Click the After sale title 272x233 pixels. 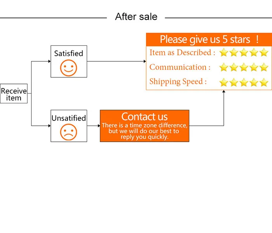[136, 17]
